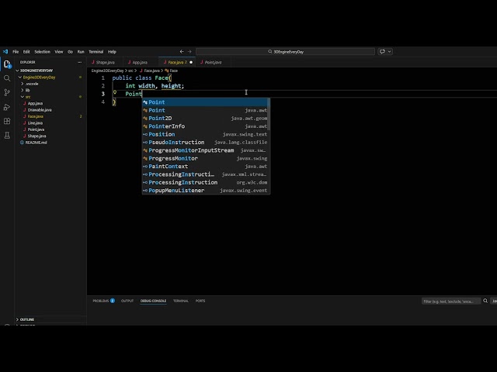This screenshot has height=372, width=497.
Task: Choose the ProgressMonitorInputStream suggestion
Action: pyautogui.click(x=205, y=150)
